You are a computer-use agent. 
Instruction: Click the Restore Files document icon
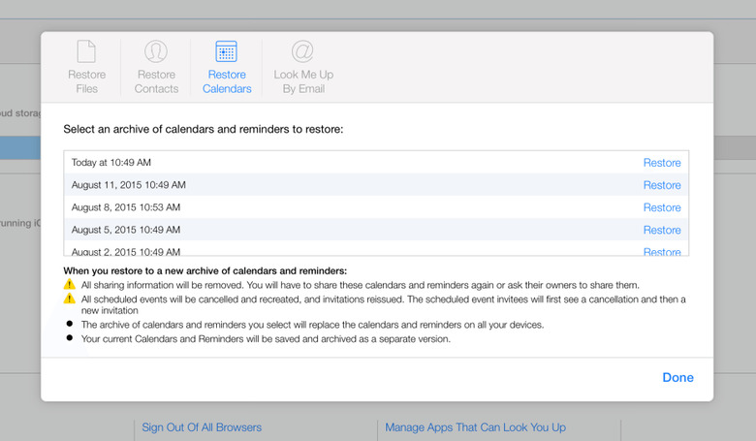(x=87, y=51)
